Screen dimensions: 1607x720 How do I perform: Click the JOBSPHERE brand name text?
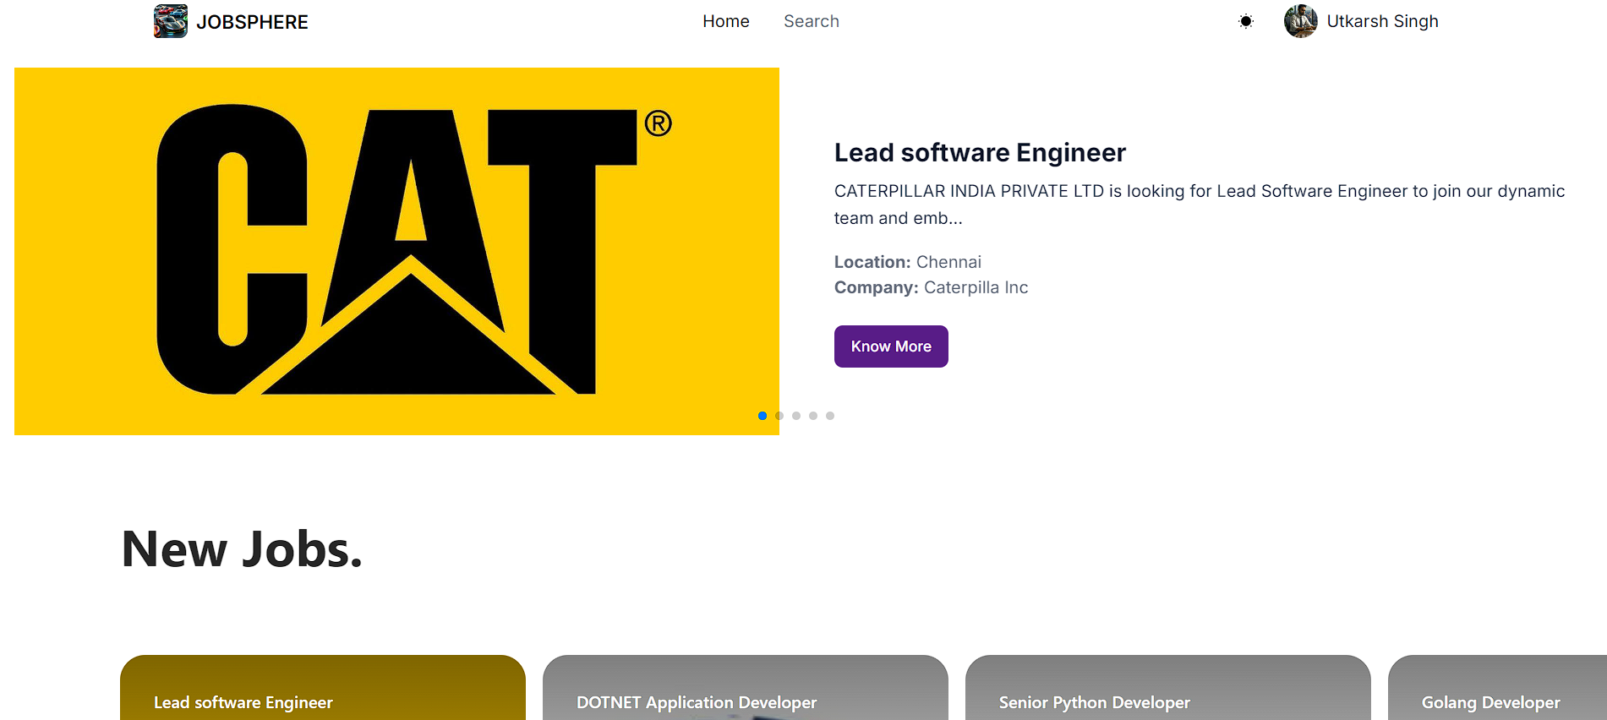click(252, 22)
